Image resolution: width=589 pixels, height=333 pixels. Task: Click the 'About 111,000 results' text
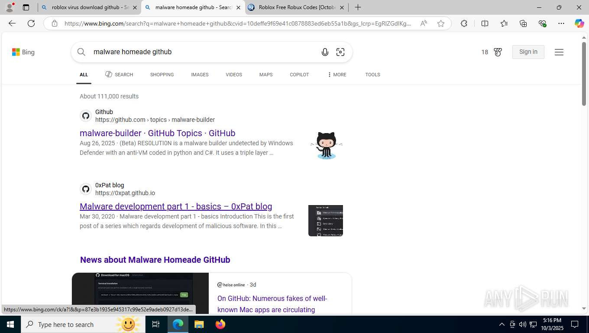(x=109, y=96)
